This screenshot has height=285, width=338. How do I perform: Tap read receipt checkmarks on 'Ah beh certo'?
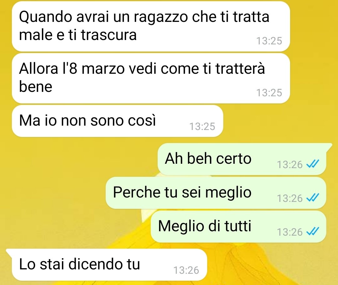point(312,164)
